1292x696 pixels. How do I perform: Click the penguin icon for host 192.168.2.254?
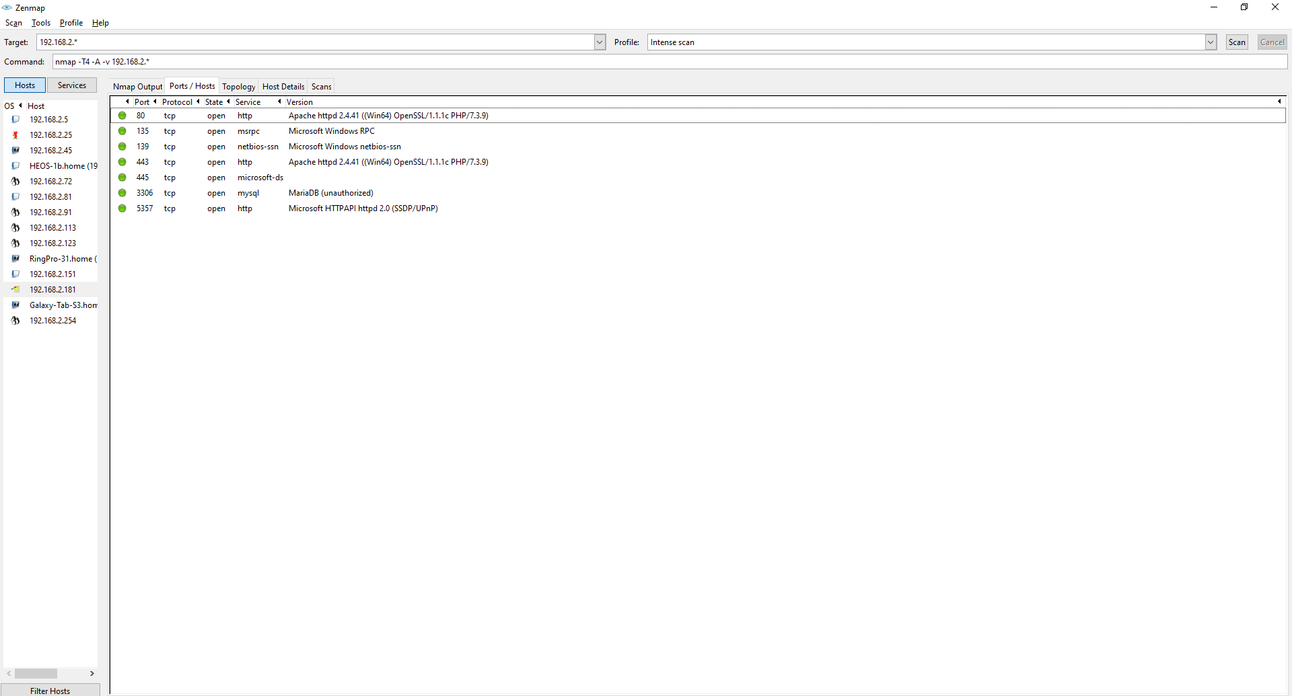click(15, 321)
